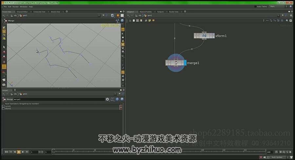This screenshot has width=295, height=160.
Task: Open the Render menu
Action: (x=16, y=7)
